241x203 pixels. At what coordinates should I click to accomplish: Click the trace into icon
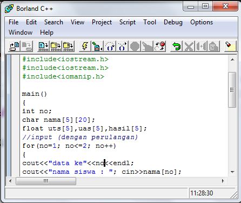[122, 47]
